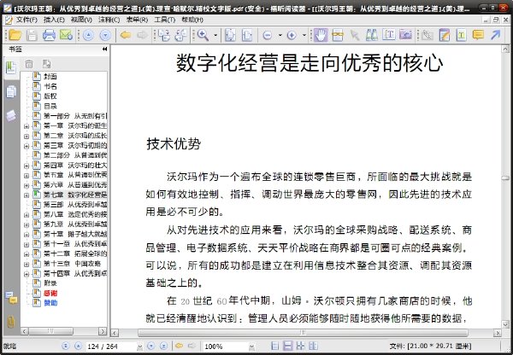This screenshot has height=355, width=513.
Task: Expand the 第一章 bookmark node
Action: [27, 126]
